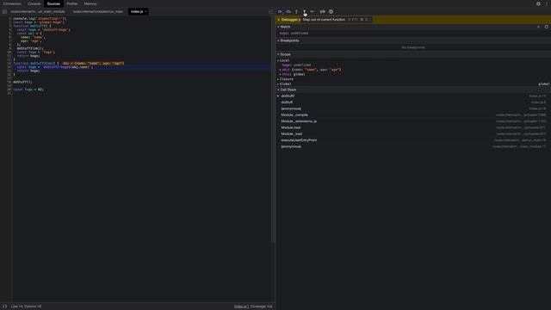Image resolution: width=551 pixels, height=310 pixels.
Task: Open the Memory tab
Action: [90, 3]
